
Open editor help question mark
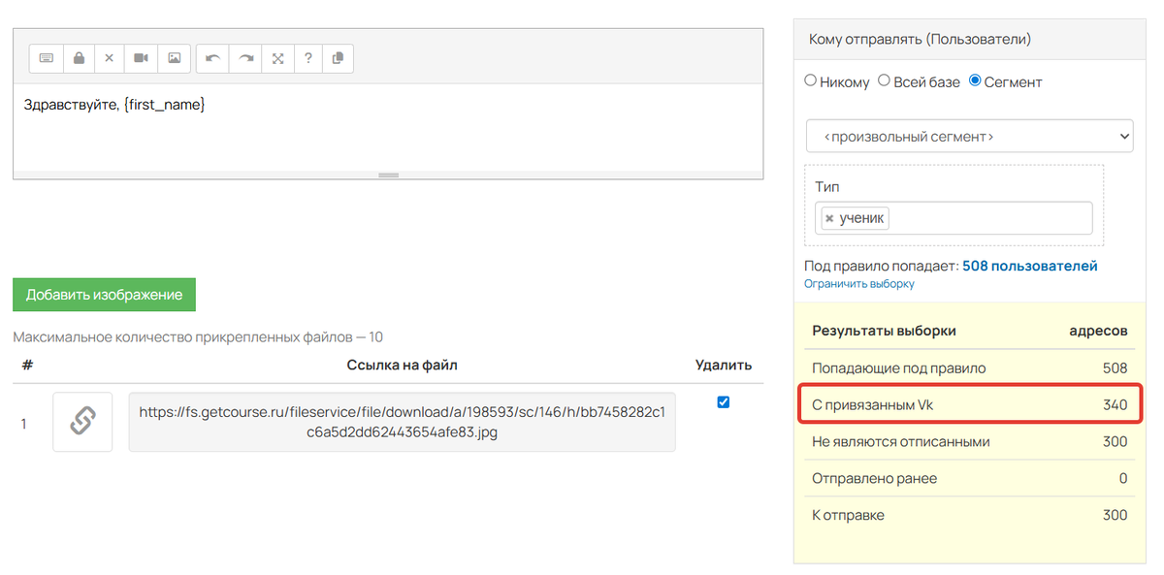[307, 58]
